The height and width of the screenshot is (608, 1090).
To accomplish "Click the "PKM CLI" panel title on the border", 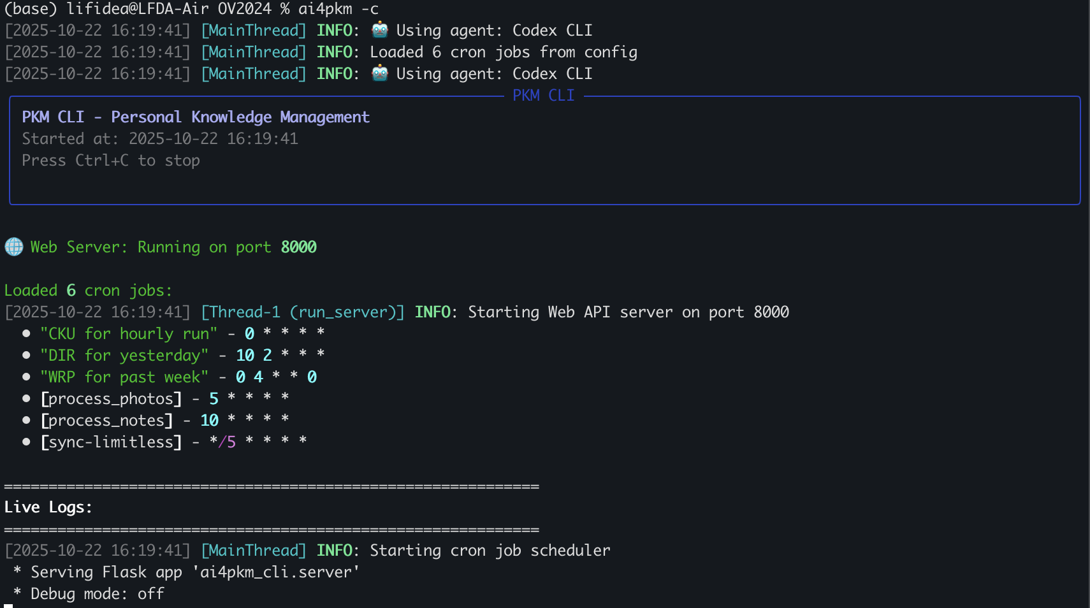I will (x=543, y=96).
